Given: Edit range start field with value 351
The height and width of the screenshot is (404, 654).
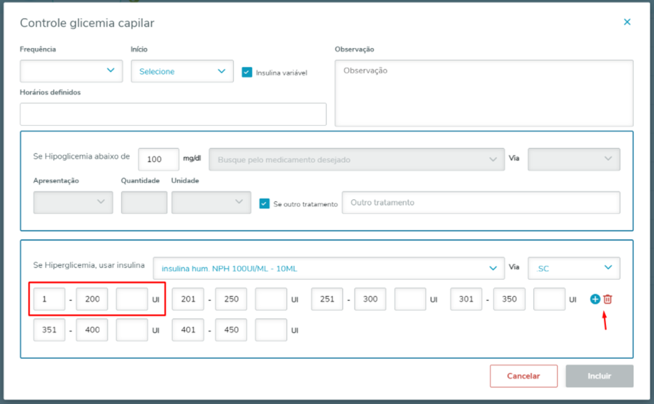Looking at the screenshot, I should (x=49, y=330).
